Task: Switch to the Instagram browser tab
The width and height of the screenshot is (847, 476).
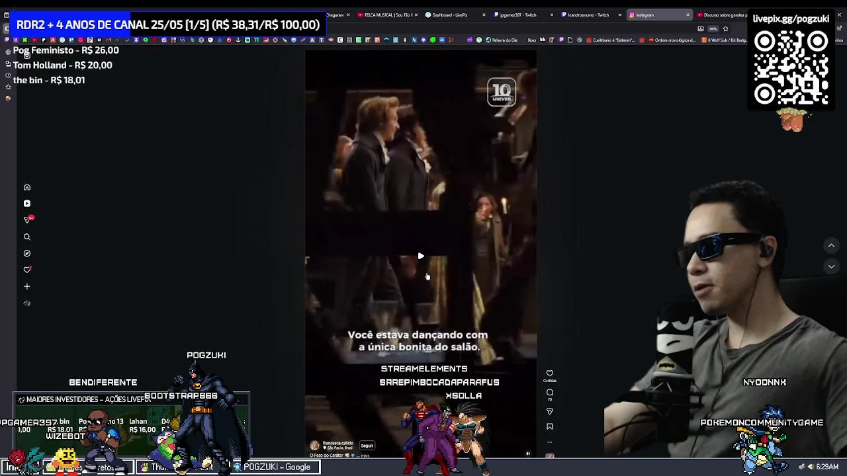Action: (x=658, y=15)
